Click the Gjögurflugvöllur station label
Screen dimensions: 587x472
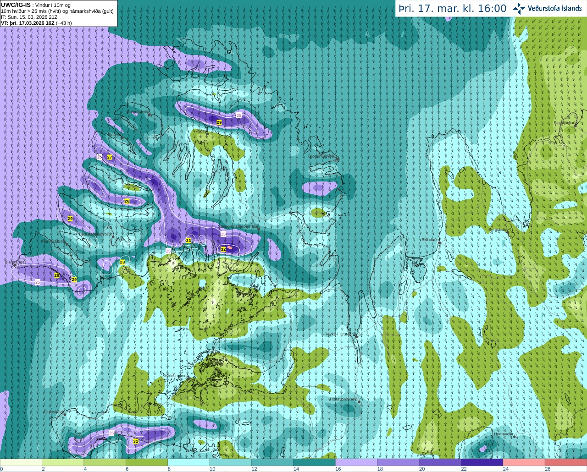[x=323, y=156]
